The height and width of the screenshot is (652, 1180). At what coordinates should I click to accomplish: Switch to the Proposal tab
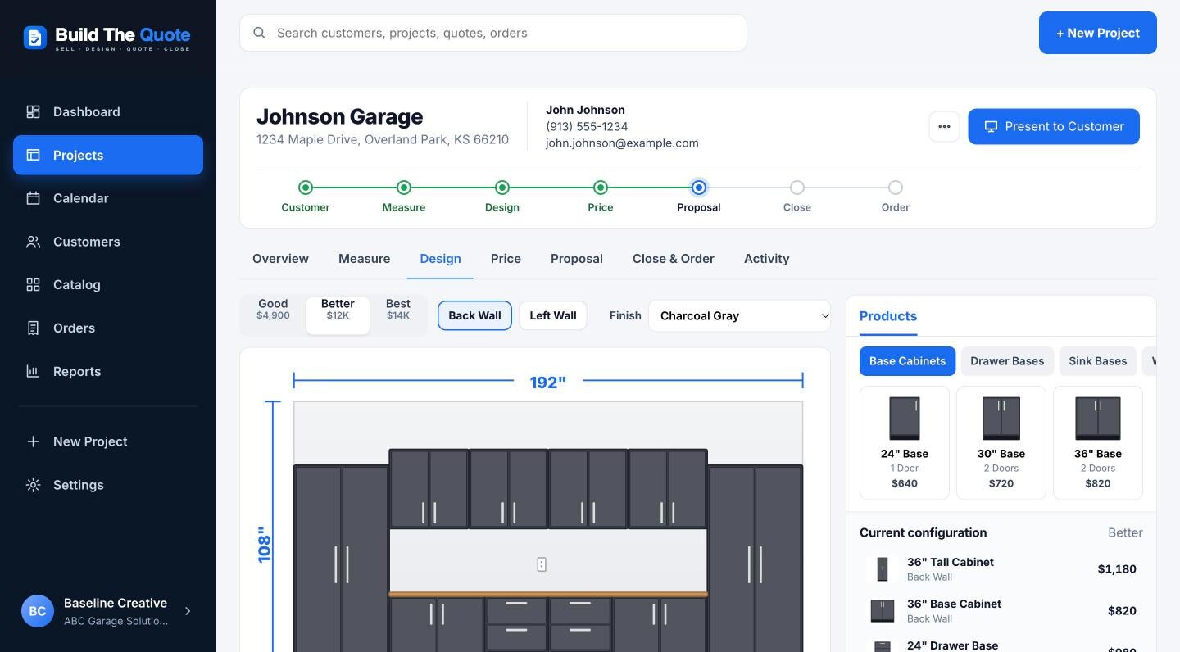(x=577, y=259)
